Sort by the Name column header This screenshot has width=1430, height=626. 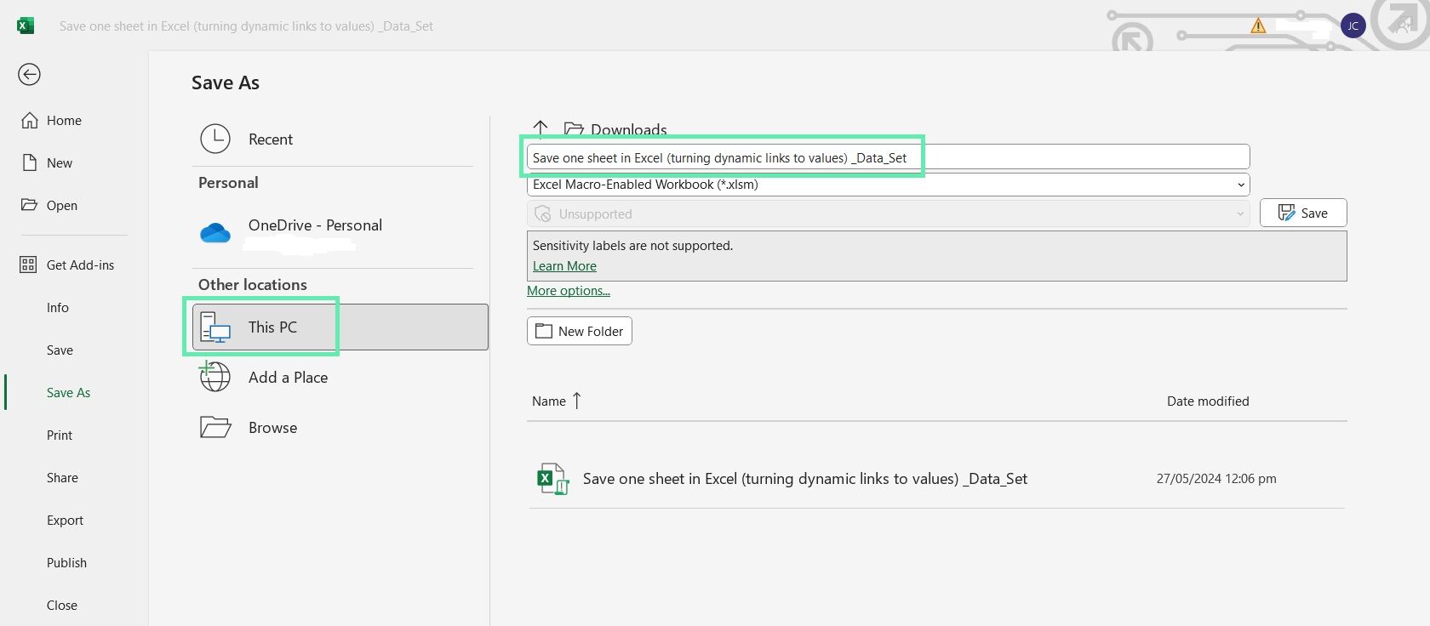pos(557,401)
